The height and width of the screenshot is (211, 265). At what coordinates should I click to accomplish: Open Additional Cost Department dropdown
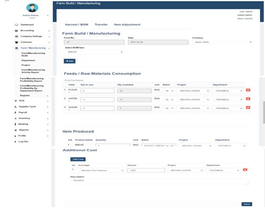[223, 170]
